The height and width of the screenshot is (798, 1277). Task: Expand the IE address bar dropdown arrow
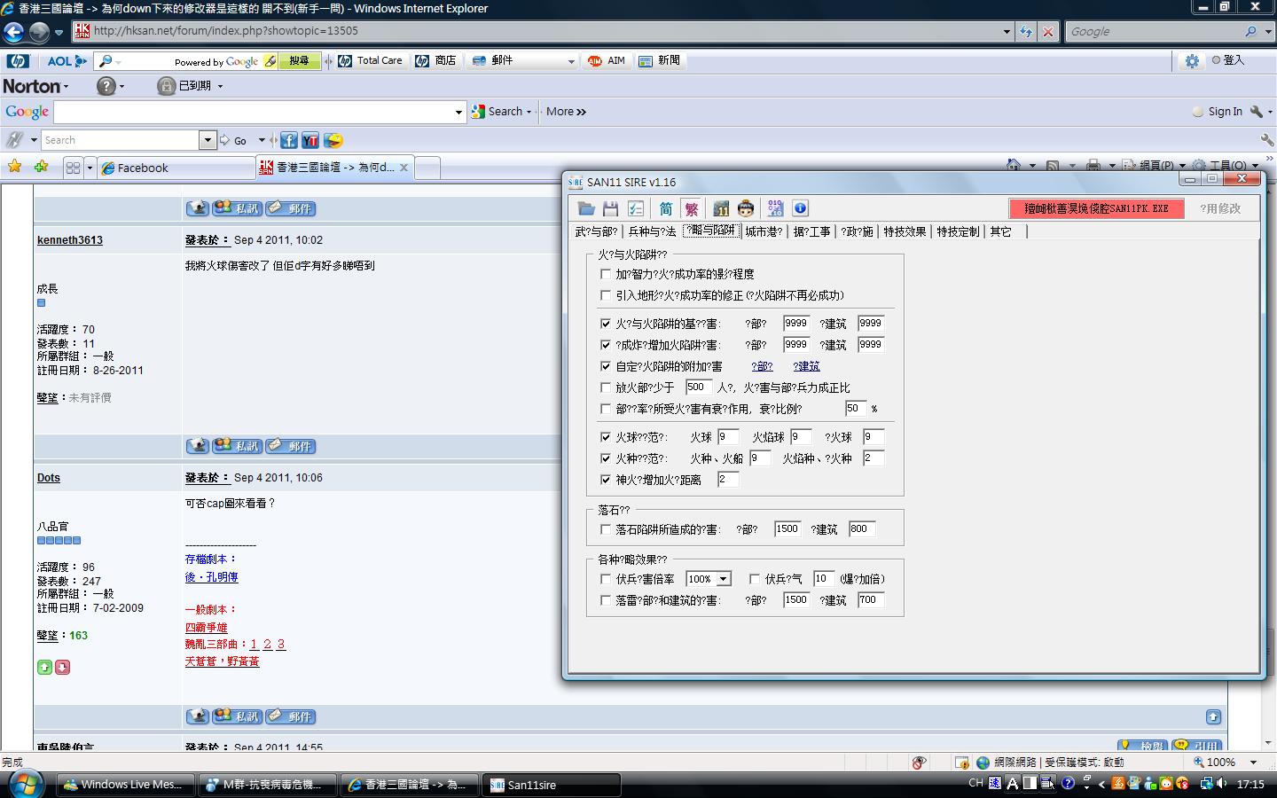coord(1007,31)
